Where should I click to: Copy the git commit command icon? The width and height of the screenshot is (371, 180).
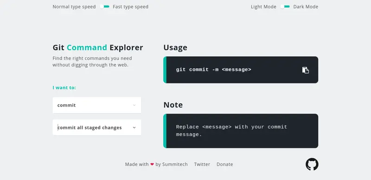pyautogui.click(x=306, y=70)
